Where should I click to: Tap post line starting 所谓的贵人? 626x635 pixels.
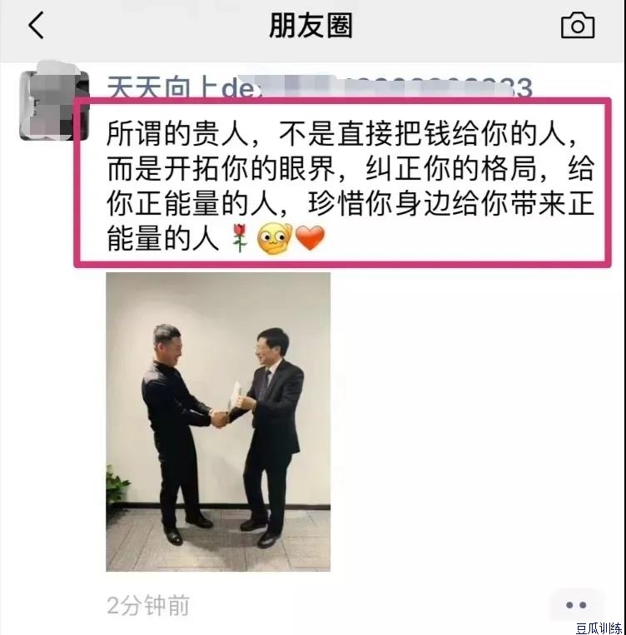[x=341, y=134]
